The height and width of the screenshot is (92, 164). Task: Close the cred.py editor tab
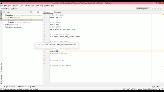coord(62,12)
